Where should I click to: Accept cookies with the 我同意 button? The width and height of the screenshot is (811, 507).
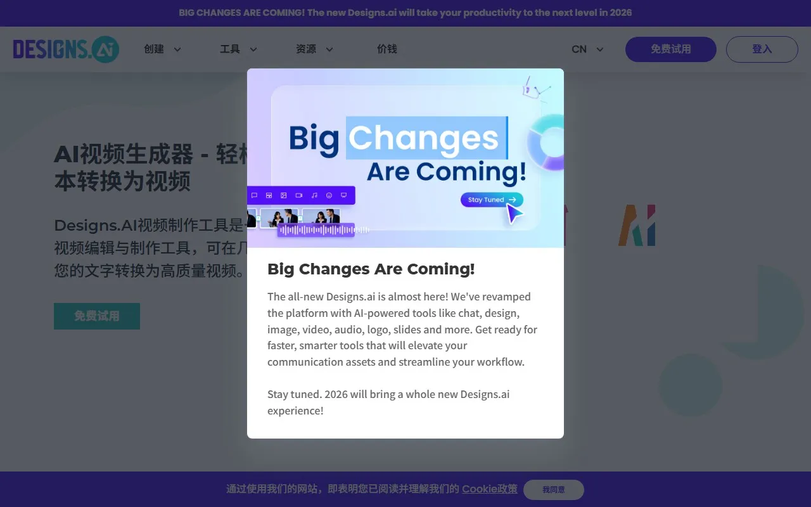click(553, 490)
